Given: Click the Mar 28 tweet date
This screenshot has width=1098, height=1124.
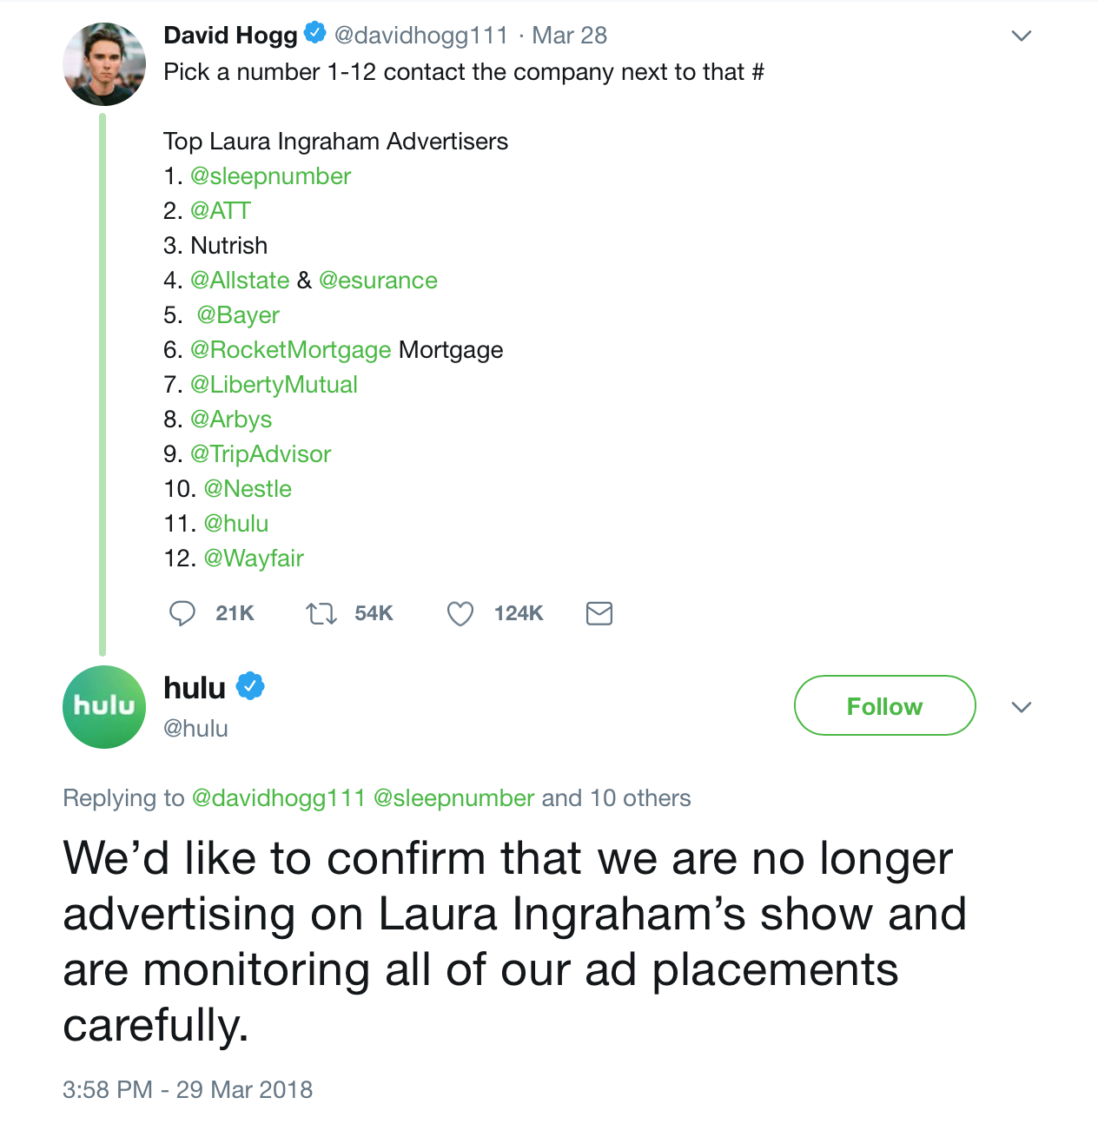Looking at the screenshot, I should (x=569, y=36).
